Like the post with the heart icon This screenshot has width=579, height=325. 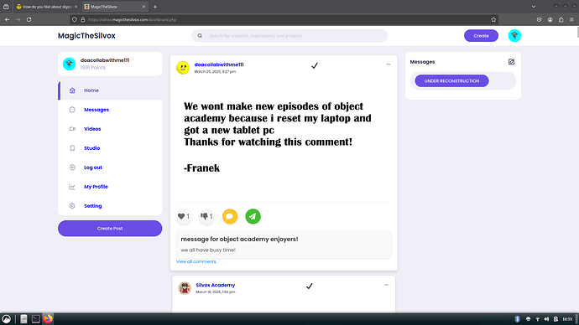tap(184, 216)
